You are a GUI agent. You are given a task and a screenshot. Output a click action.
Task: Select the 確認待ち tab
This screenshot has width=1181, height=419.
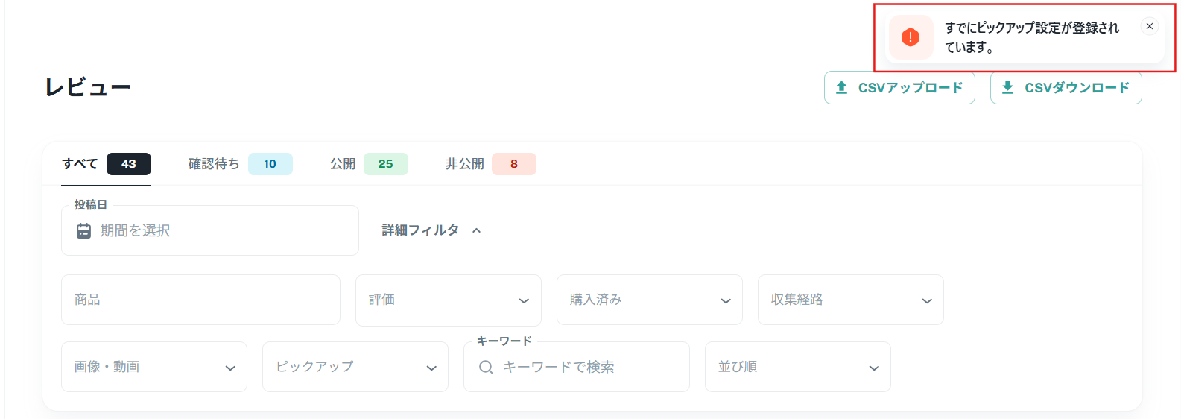click(x=239, y=164)
